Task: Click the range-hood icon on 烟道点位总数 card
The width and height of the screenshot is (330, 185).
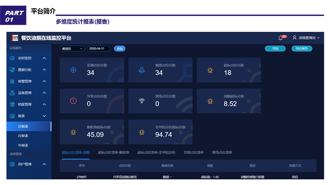Action: point(142,70)
